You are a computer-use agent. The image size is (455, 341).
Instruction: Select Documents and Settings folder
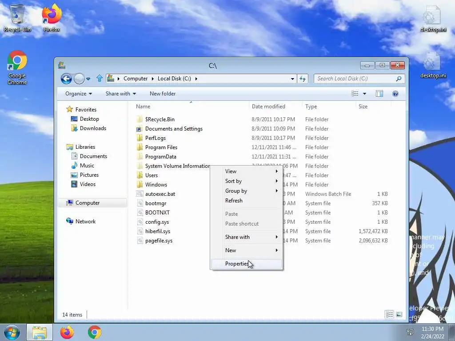(169, 128)
